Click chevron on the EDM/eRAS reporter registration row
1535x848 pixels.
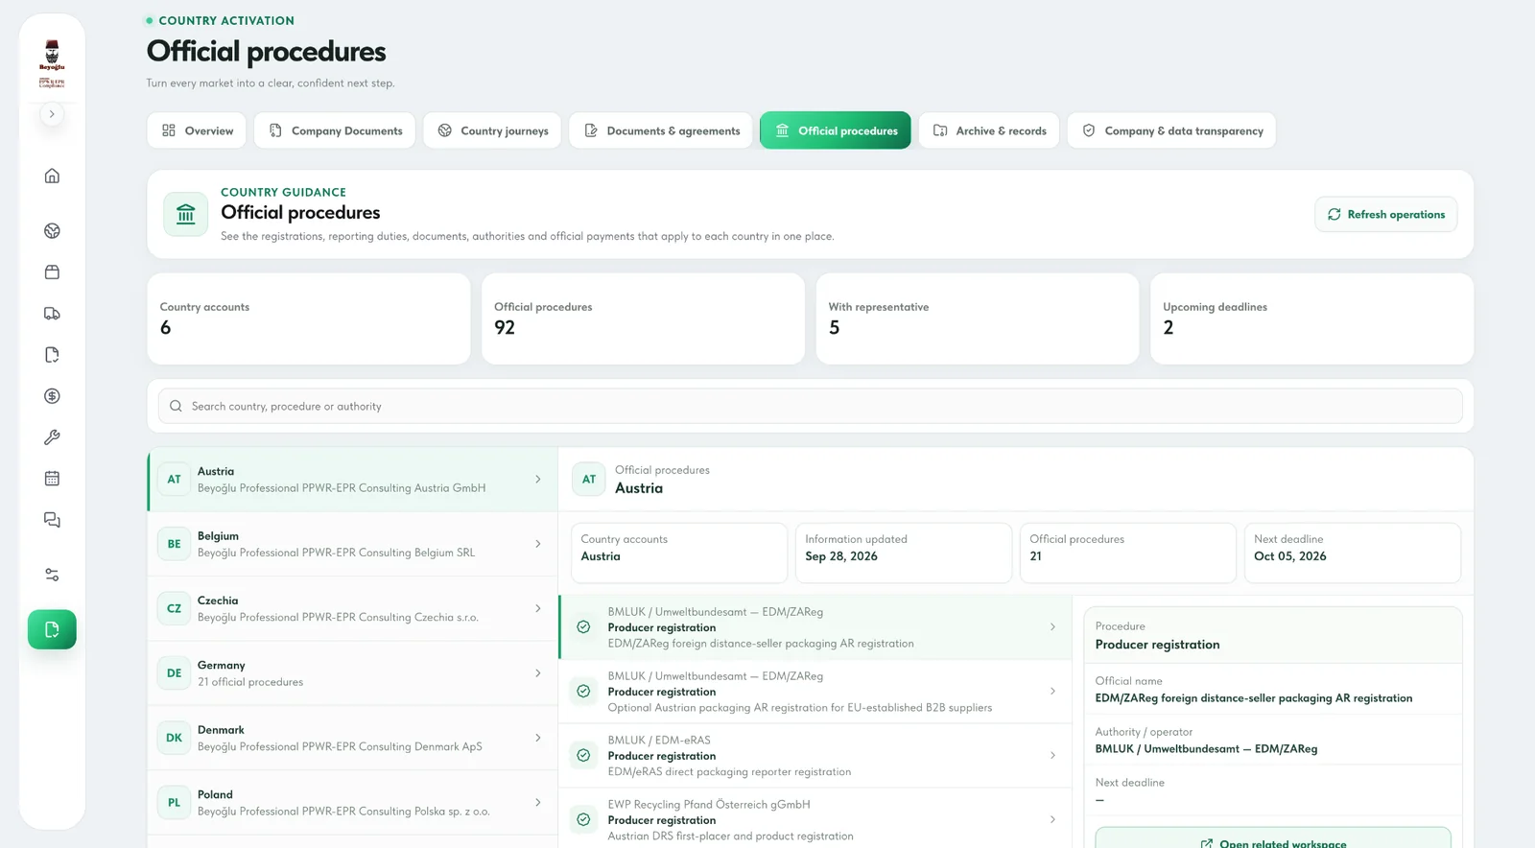1052,756
